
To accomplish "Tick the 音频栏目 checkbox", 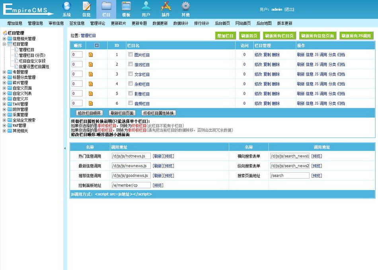I will click(131, 103).
